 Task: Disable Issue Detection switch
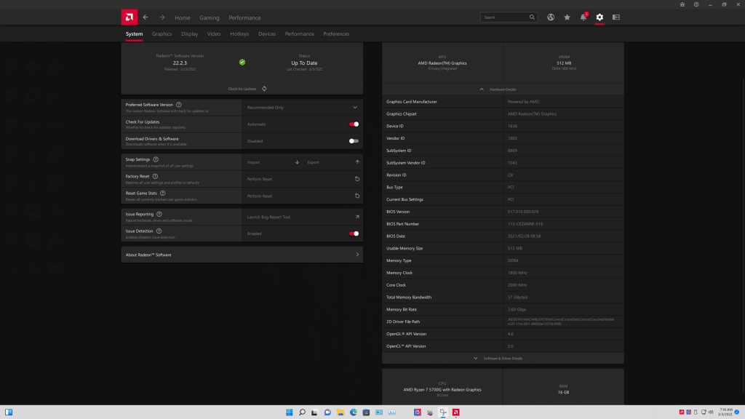[x=354, y=234]
